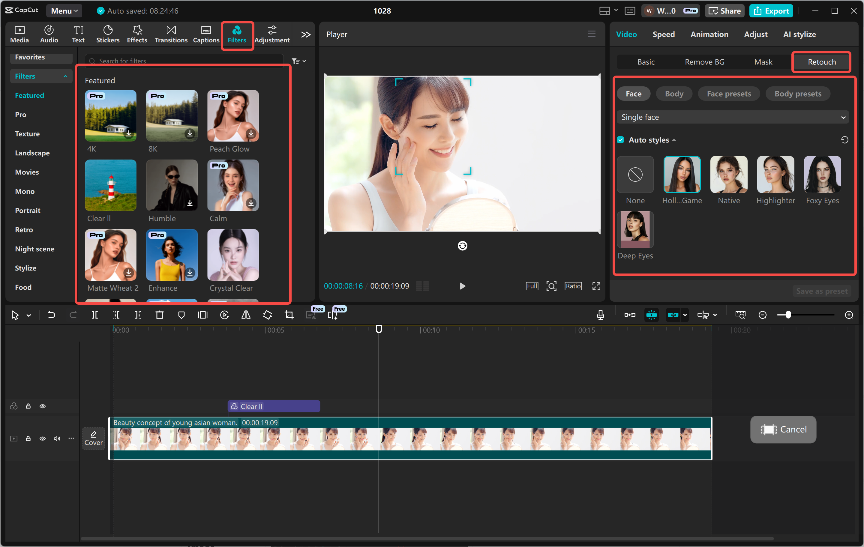Screen dimensions: 864x547
Task: Open the Crop tool for the clip
Action: [x=289, y=315]
